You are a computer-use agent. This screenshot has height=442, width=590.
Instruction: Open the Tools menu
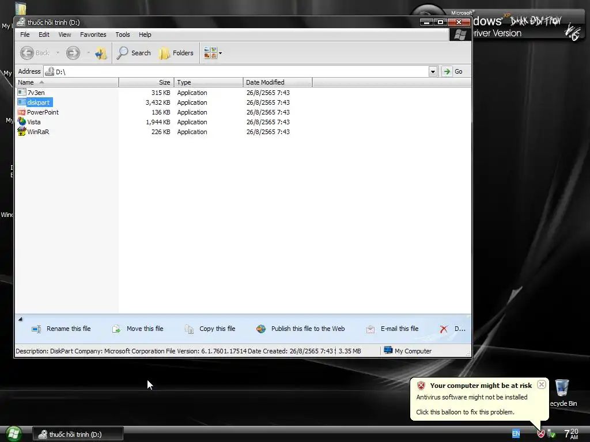(123, 35)
